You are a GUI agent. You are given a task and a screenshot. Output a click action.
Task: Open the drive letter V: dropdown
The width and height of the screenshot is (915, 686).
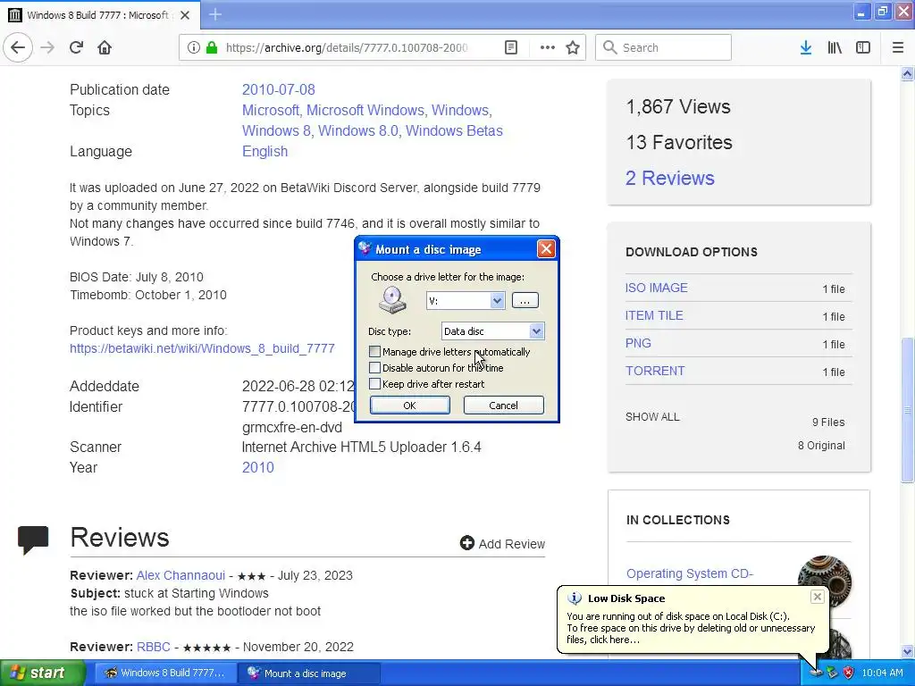[x=497, y=300]
